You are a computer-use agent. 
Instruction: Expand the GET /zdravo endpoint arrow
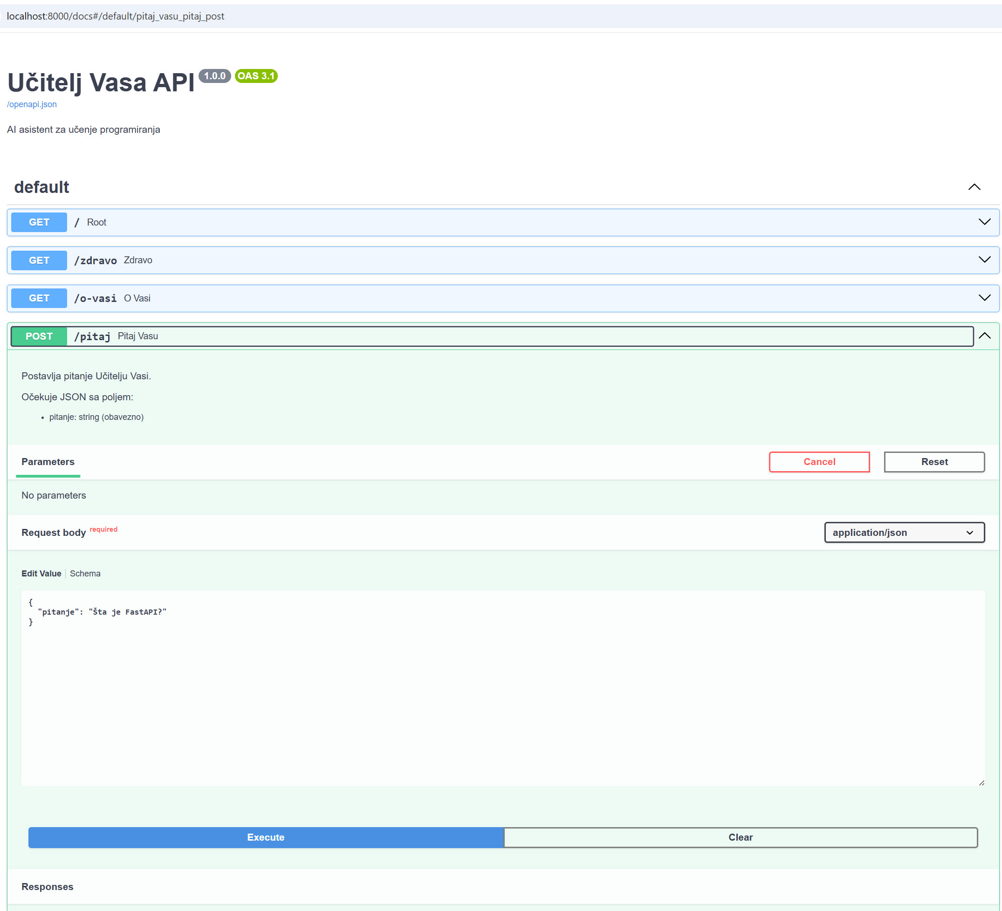click(x=984, y=260)
